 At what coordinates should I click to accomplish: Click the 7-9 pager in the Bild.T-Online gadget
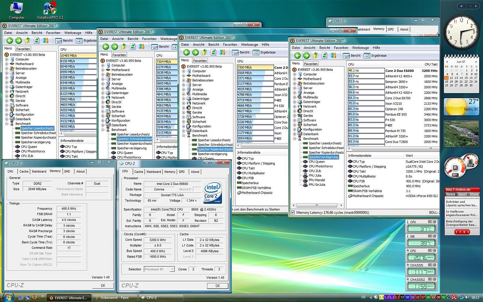pyautogui.click(x=462, y=232)
